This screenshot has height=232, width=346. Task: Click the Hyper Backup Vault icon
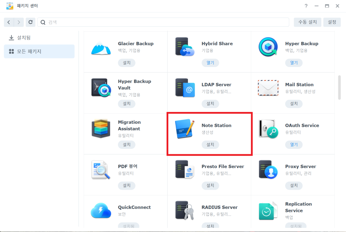pyautogui.click(x=101, y=88)
